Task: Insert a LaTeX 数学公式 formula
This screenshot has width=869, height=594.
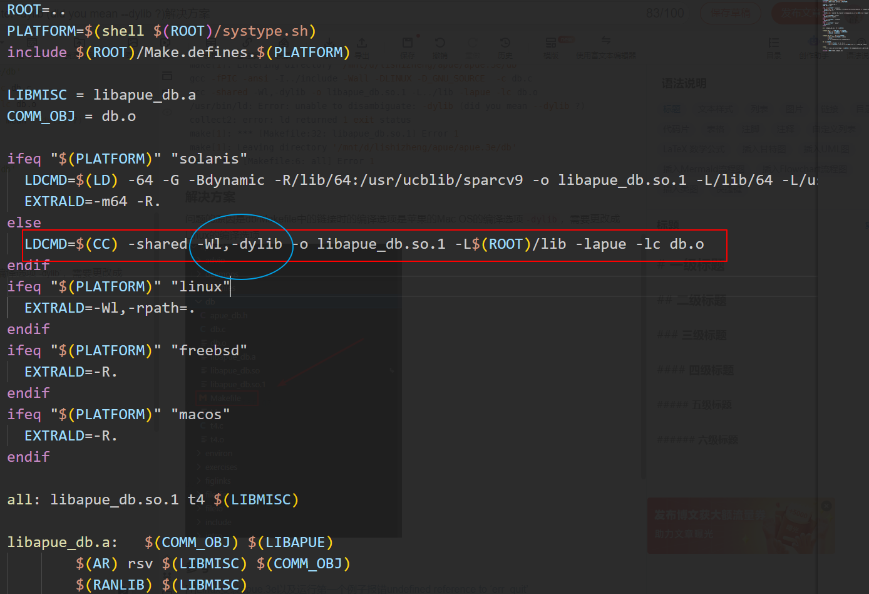Action: [693, 149]
